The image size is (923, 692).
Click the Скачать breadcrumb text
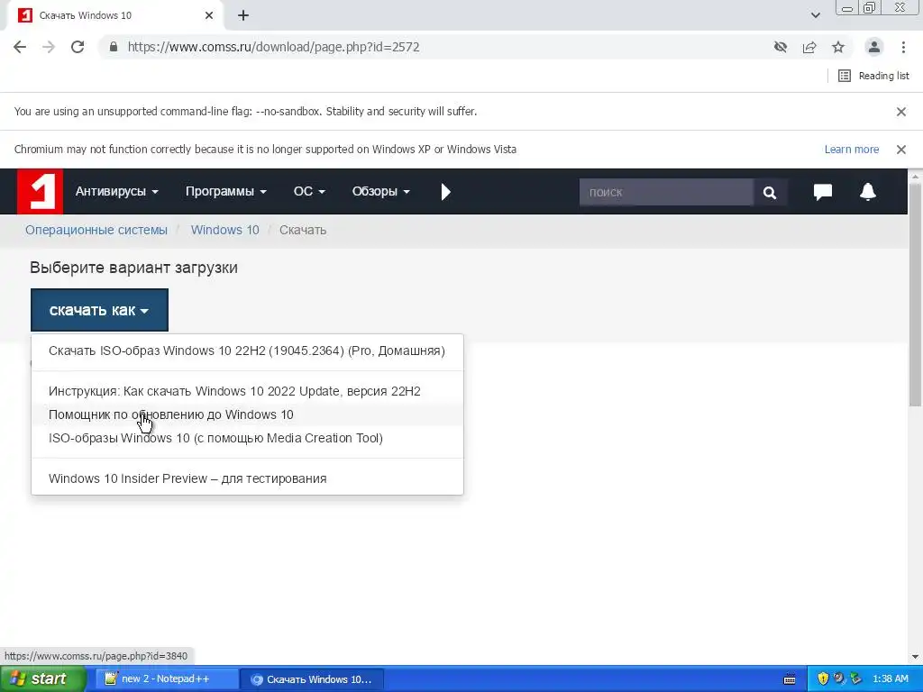[303, 230]
